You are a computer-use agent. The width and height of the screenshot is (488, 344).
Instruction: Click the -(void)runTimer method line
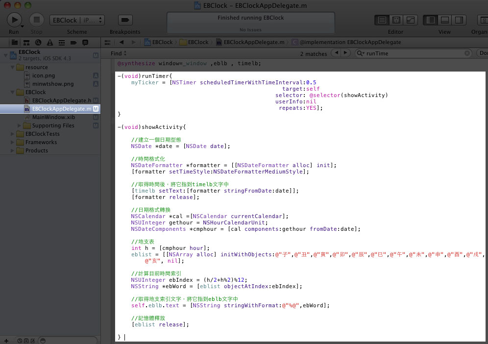point(145,76)
